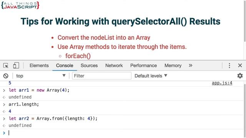Follow the app.js:4 source link

(x=222, y=83)
